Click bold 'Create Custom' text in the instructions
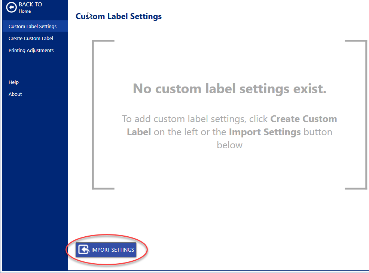The width and height of the screenshot is (369, 273). (304, 119)
